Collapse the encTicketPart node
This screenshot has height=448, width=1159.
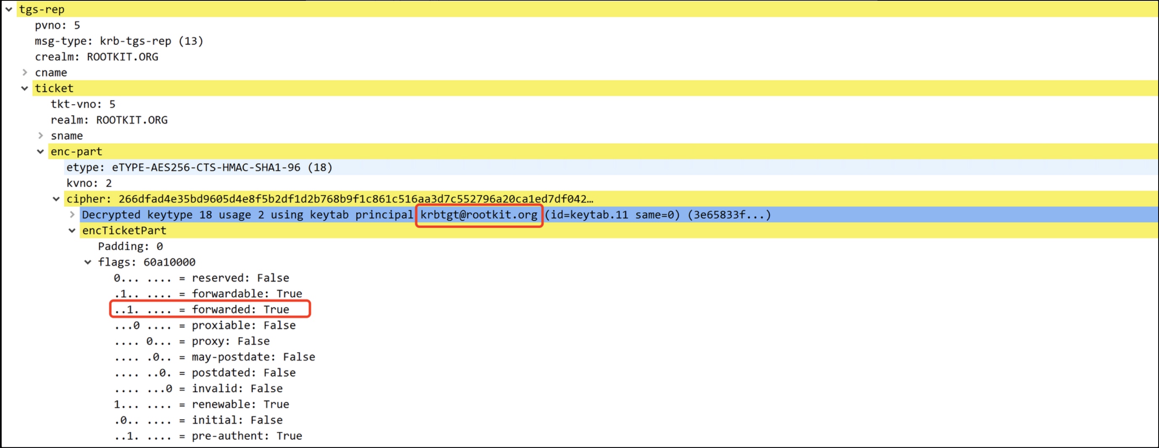(72, 231)
